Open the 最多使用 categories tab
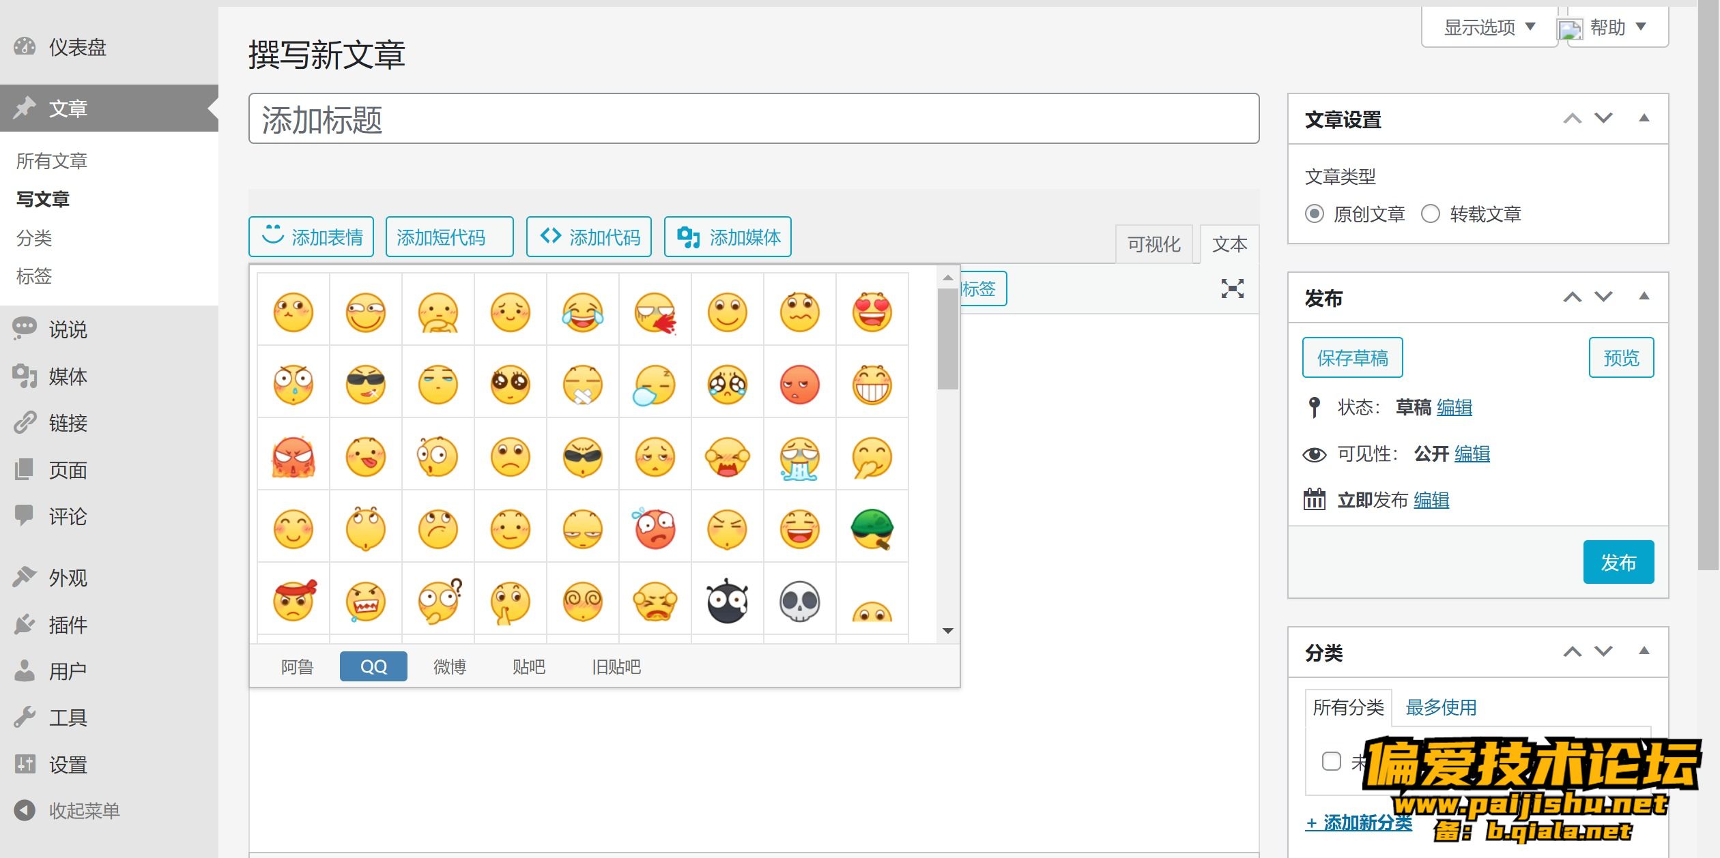Viewport: 1720px width, 858px height. point(1441,707)
